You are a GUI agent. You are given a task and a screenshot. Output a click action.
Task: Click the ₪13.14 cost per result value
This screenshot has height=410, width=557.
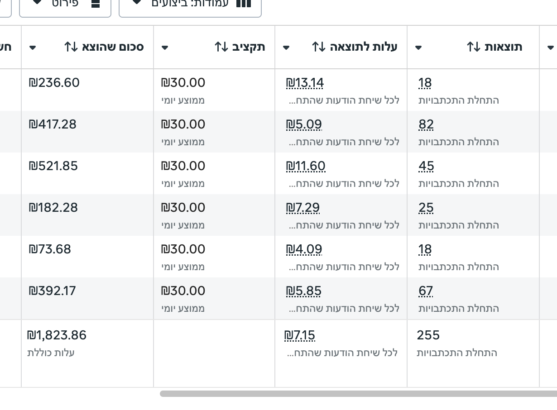[x=305, y=83]
